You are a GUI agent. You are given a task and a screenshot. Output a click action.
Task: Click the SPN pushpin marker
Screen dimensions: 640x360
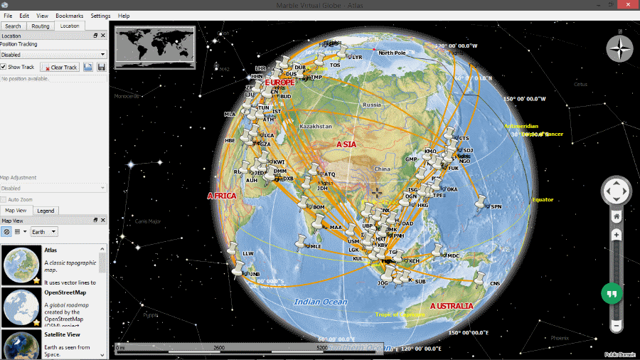pyautogui.click(x=481, y=202)
